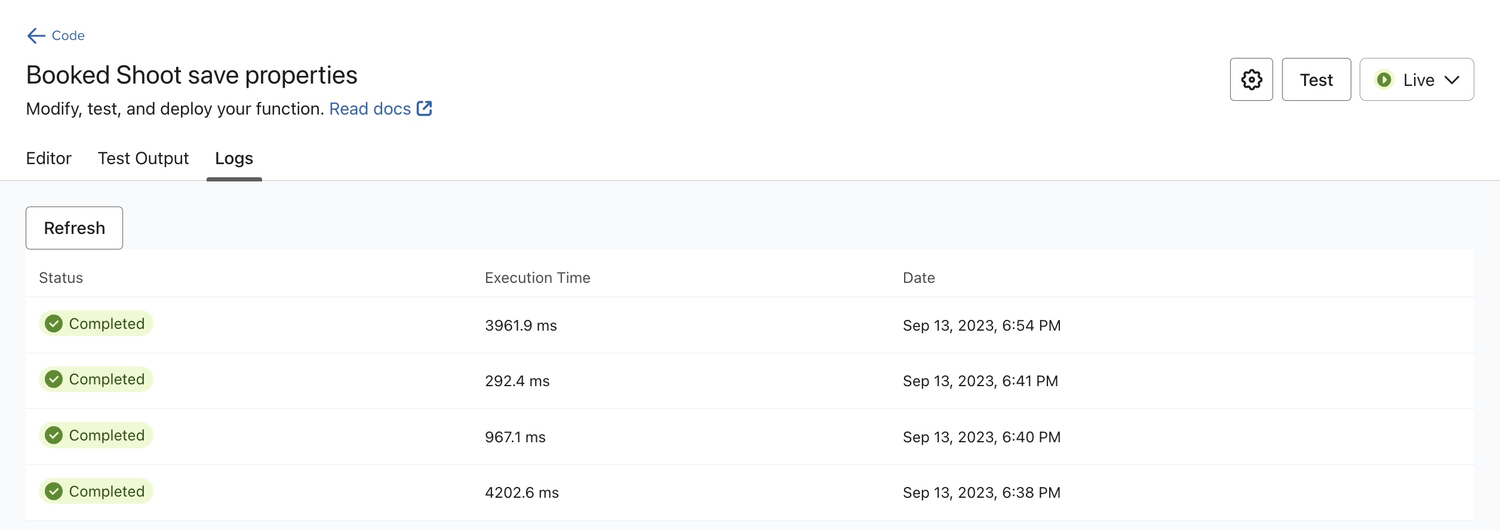Click the checkmark icon on the 292.4 ms row
The height and width of the screenshot is (530, 1500).
54,379
